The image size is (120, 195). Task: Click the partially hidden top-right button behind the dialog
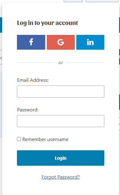click(x=102, y=1)
